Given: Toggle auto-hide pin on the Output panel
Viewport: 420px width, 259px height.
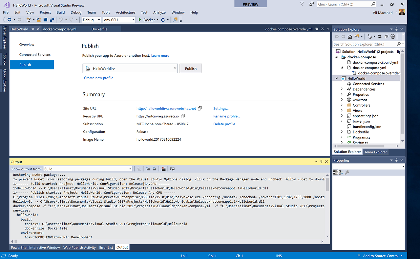Looking at the screenshot, I should point(321,162).
